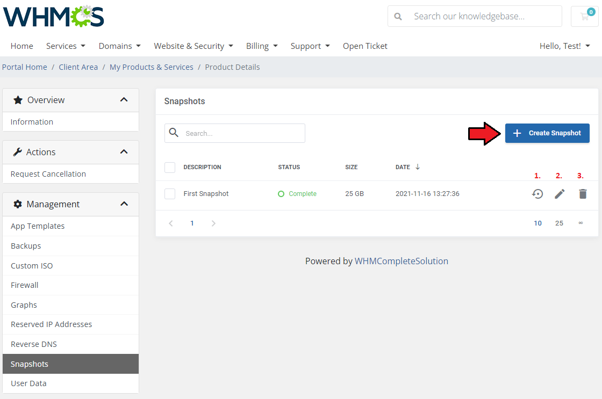Show unlimited entries with the infinity symbol

[x=580, y=223]
